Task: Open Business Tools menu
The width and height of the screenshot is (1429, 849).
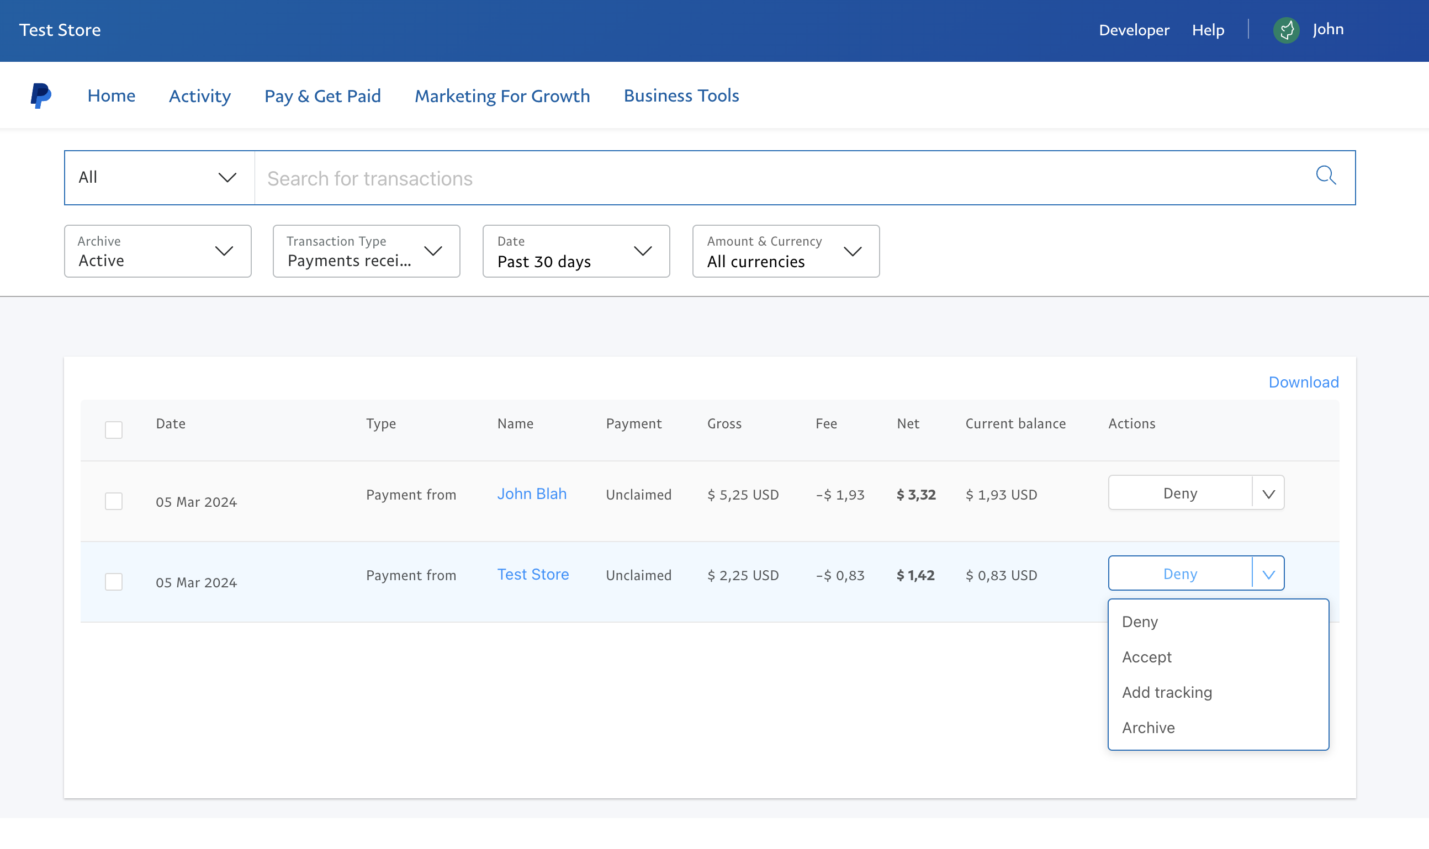Action: tap(681, 95)
